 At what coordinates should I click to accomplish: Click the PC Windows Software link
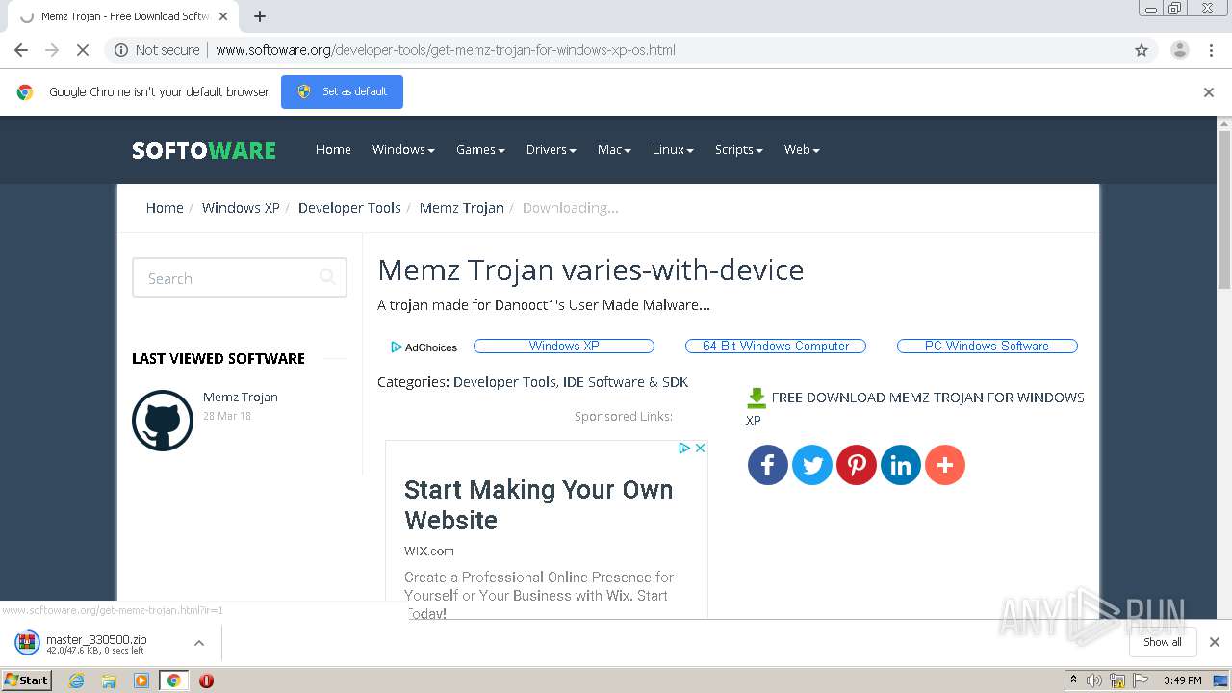click(x=988, y=346)
